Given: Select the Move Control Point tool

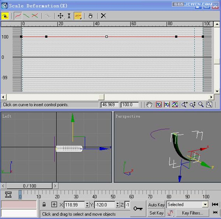Looking at the screenshot, I should coord(61,16).
